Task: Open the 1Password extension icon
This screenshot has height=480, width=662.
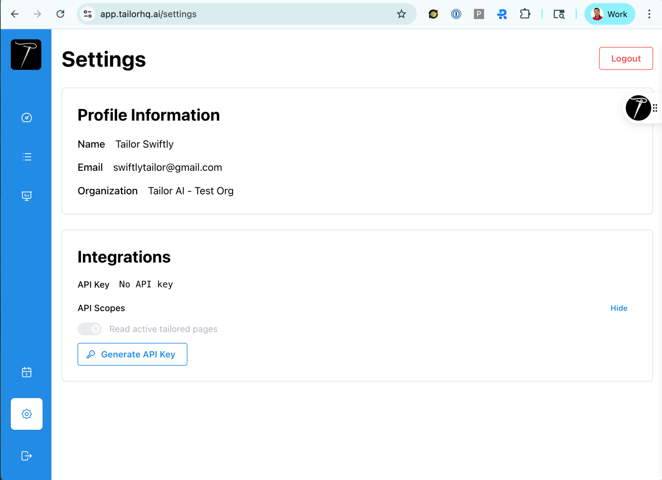Action: tap(456, 14)
